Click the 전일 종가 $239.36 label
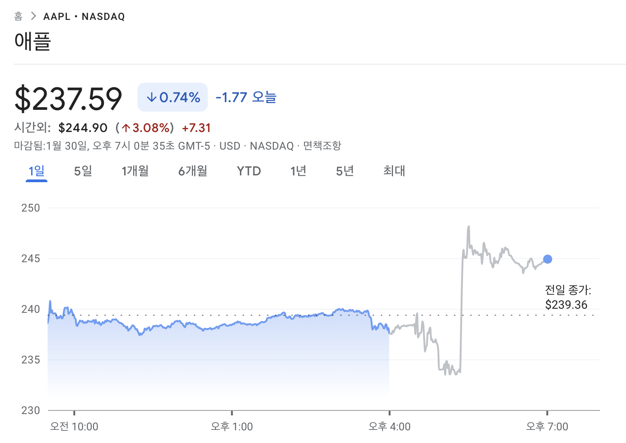The image size is (626, 443). (x=568, y=297)
